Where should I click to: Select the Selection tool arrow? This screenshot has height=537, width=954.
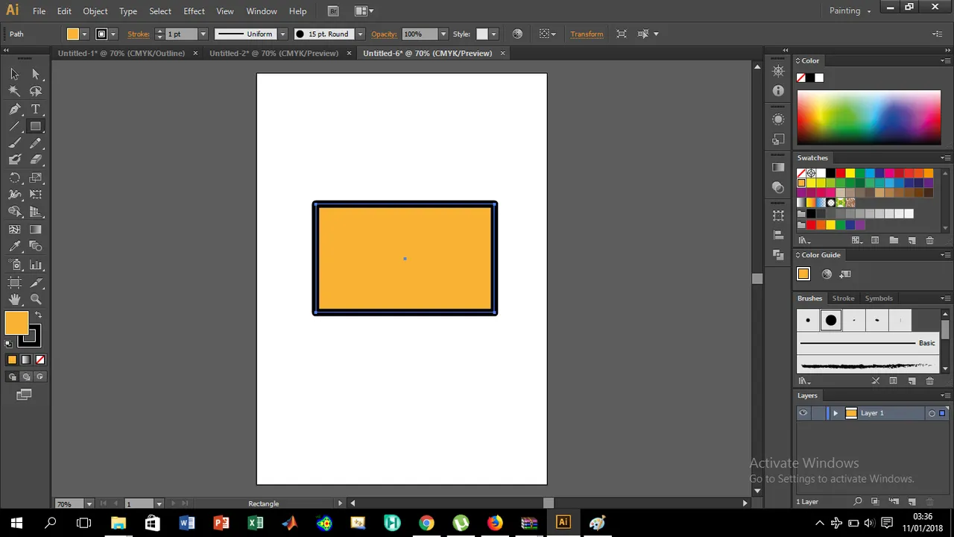[x=14, y=74]
